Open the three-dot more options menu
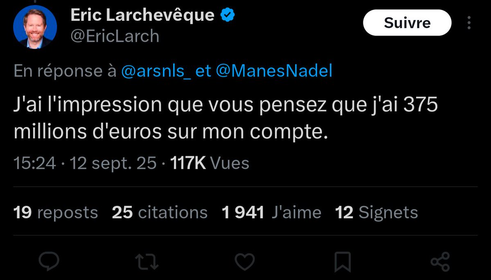The image size is (491, 280). (x=468, y=23)
